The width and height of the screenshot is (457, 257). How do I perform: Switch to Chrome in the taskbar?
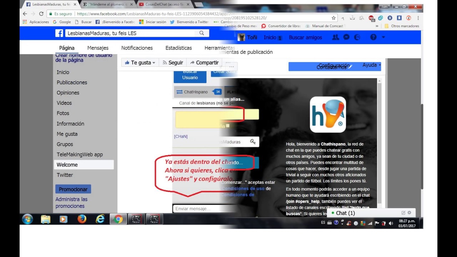118,219
